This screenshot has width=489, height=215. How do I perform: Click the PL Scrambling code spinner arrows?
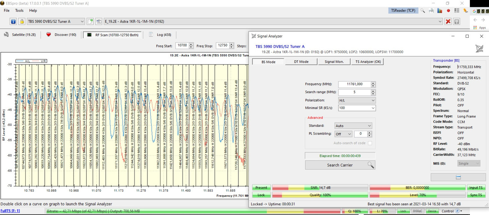click(369, 134)
